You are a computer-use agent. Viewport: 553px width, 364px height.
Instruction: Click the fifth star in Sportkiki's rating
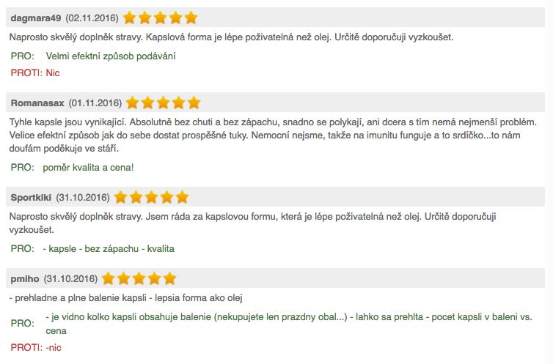tap(182, 197)
